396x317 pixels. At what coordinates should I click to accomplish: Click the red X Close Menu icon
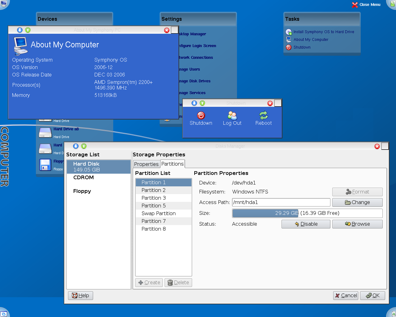pos(355,5)
